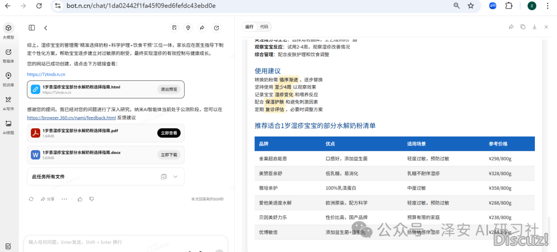
Task: Open the https://7ztnsb.n.cn link
Action: (46, 75)
